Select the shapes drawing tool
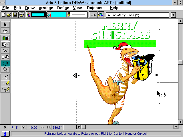This screenshot has width=183, height=137. [5, 44]
